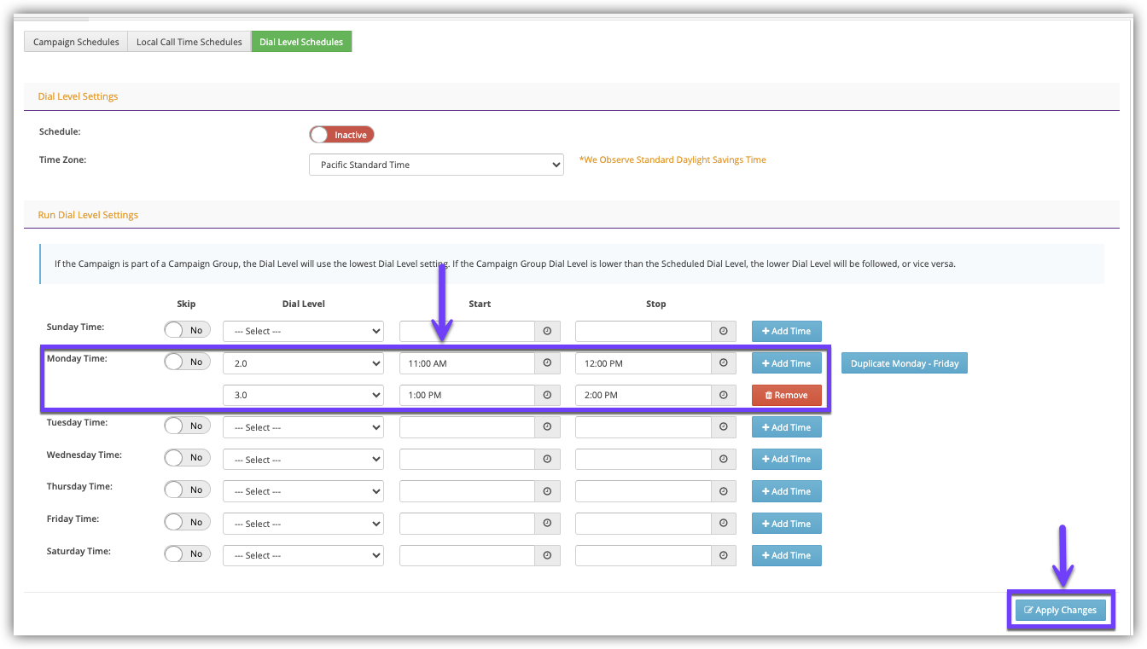
Task: Open clock picker for 1:00 PM start time
Action: tap(547, 396)
